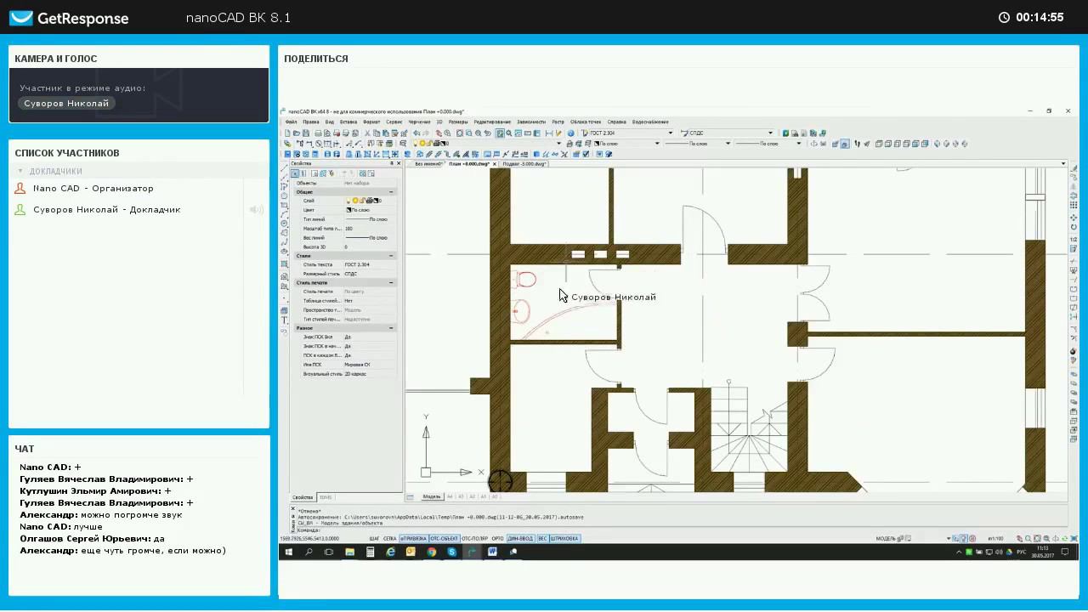Click the speaker icon beside Суворов Николай
This screenshot has height=612, width=1088.
256,209
